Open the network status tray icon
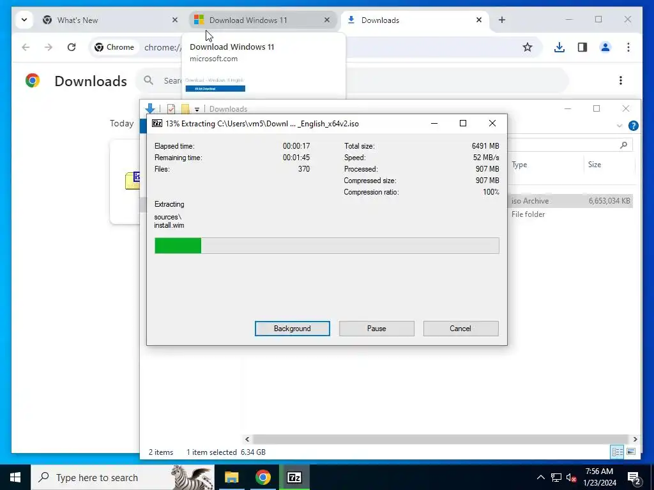The width and height of the screenshot is (654, 490). tap(556, 477)
